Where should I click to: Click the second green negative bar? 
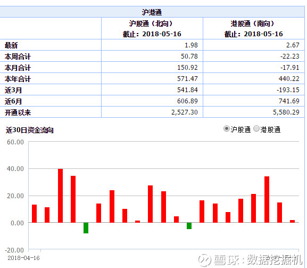[189, 226]
